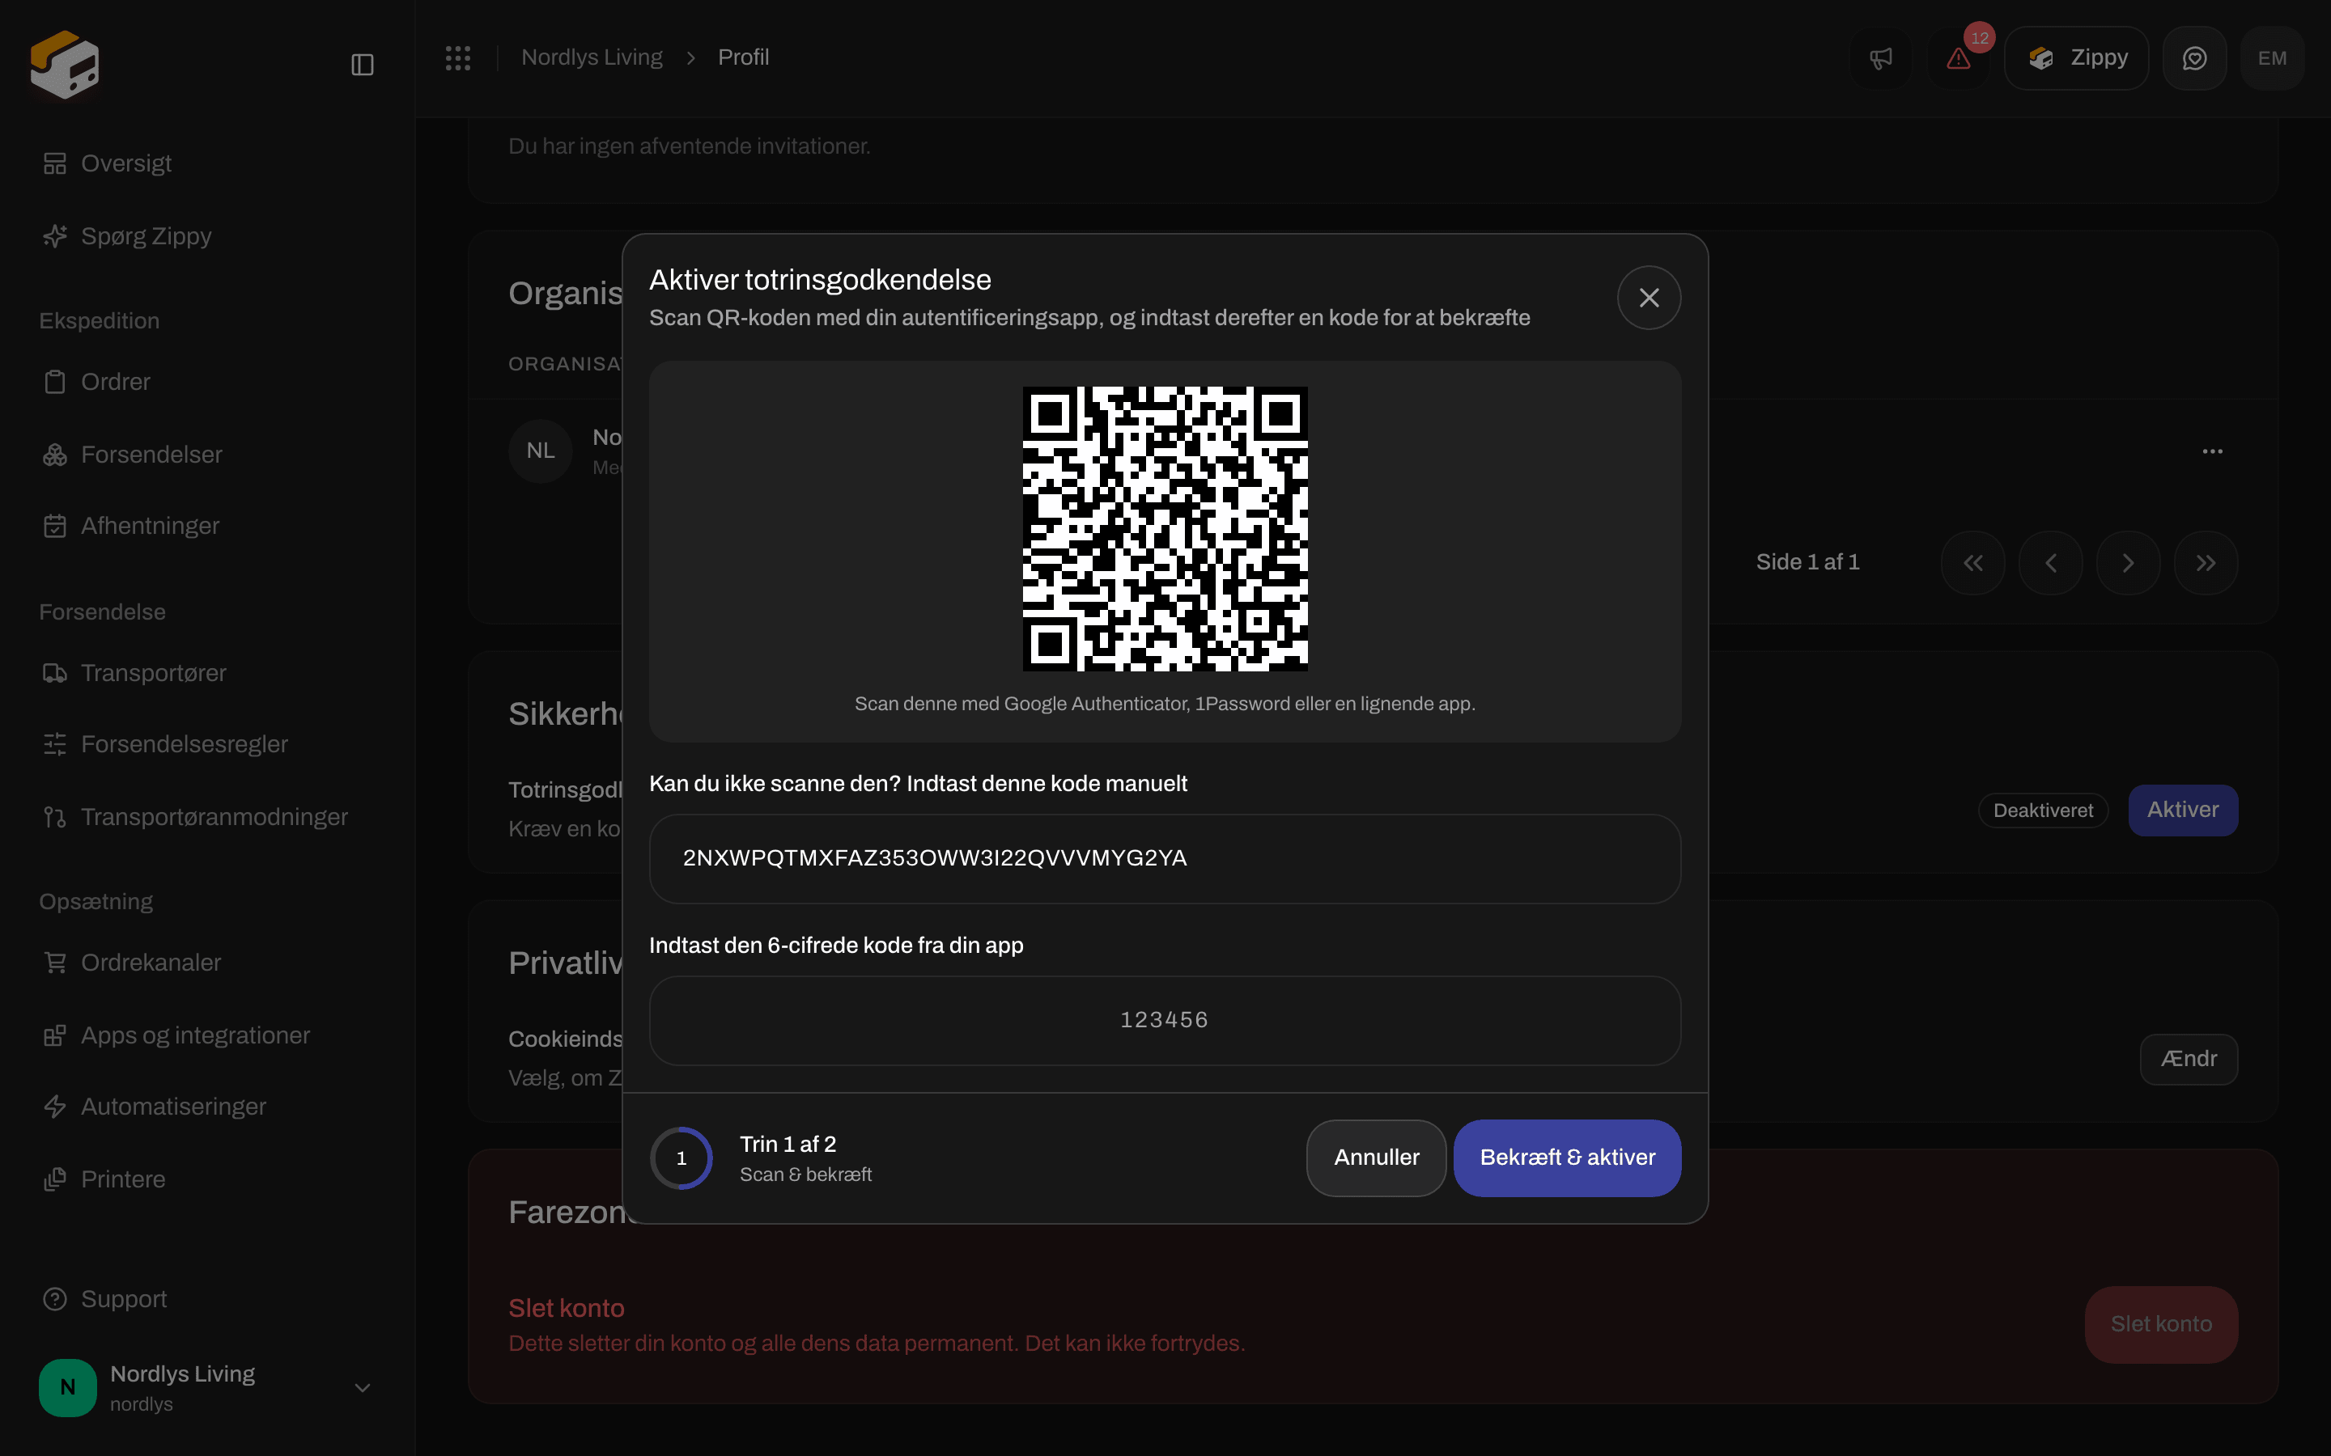Click the QR code image
2331x1456 pixels.
[1165, 529]
